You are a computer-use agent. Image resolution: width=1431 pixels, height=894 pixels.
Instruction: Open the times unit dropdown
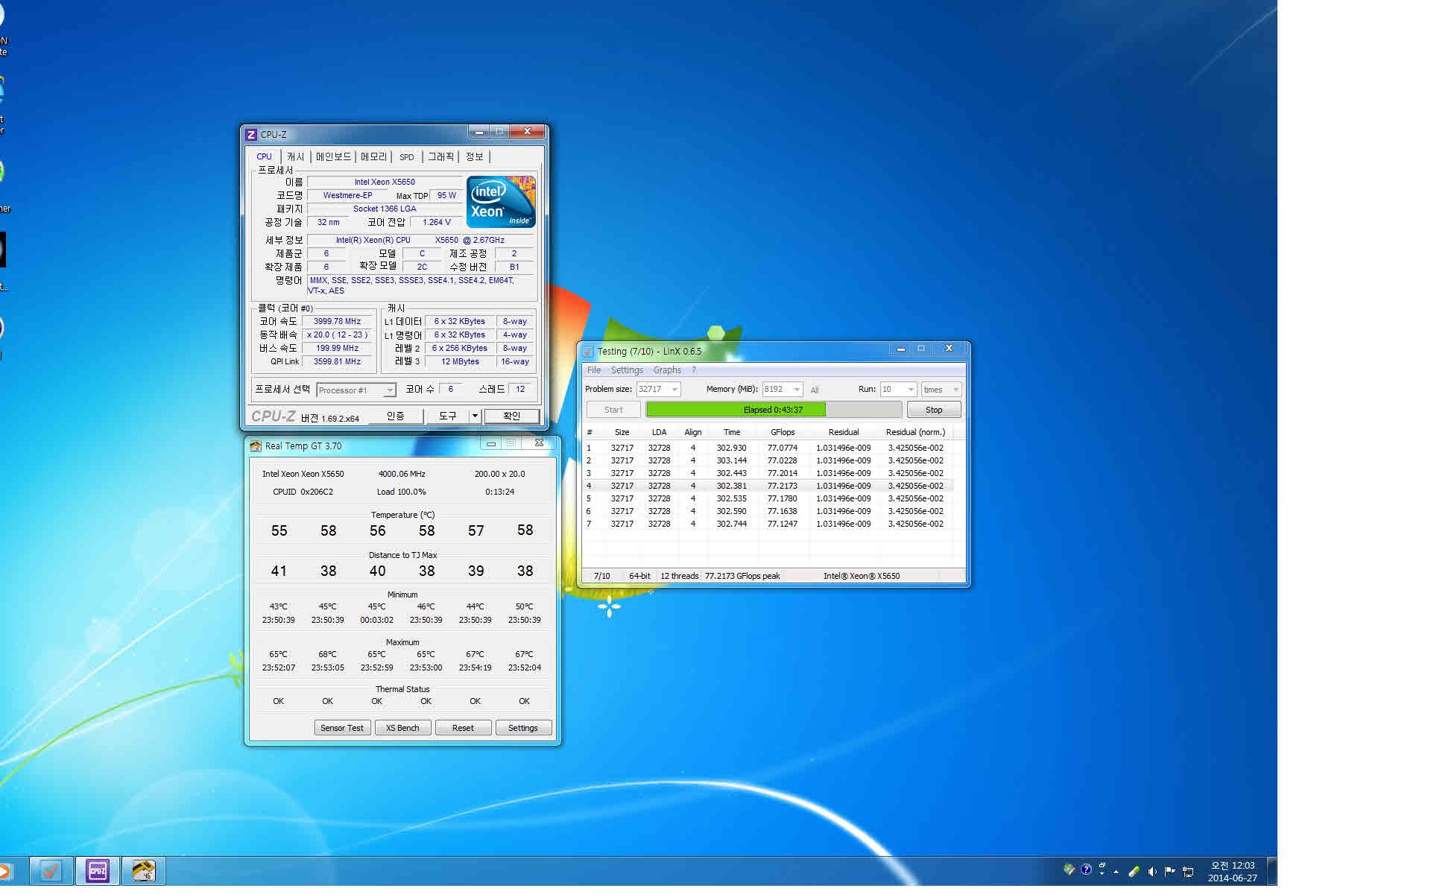[x=941, y=389]
